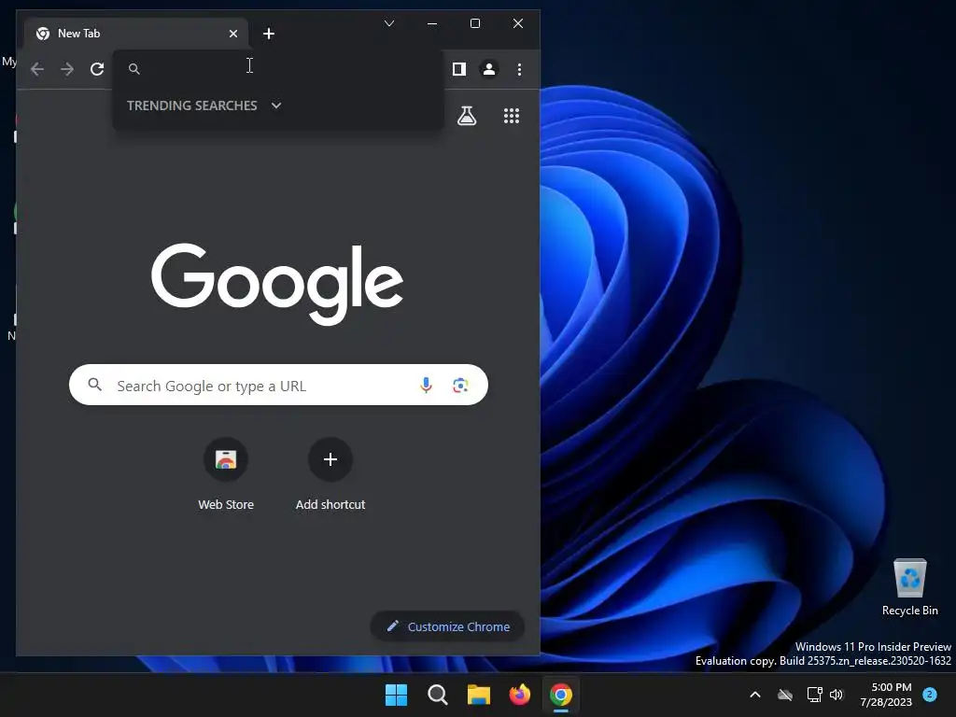Close the Chrome window
The width and height of the screenshot is (956, 717).
[517, 23]
